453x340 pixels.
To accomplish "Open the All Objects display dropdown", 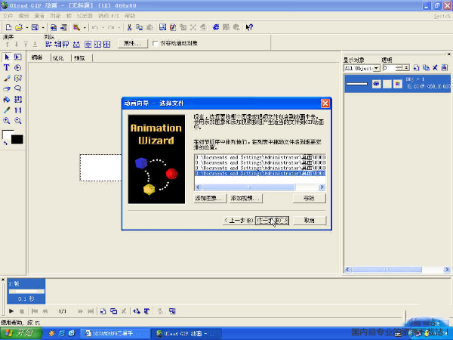I will (x=374, y=68).
